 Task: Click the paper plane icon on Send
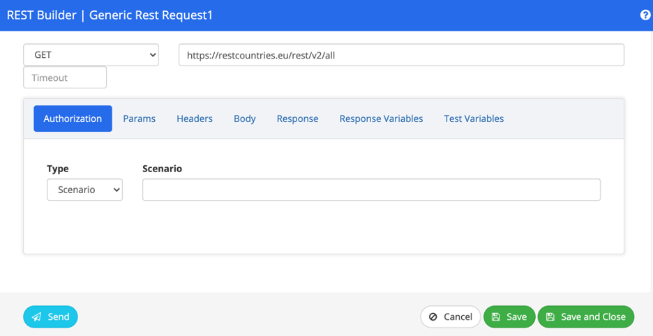(x=37, y=317)
